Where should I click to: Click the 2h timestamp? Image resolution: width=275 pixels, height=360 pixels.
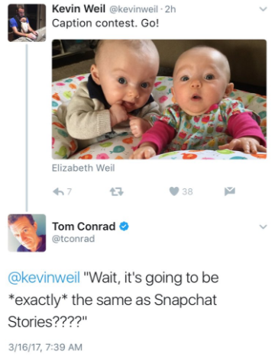point(170,9)
